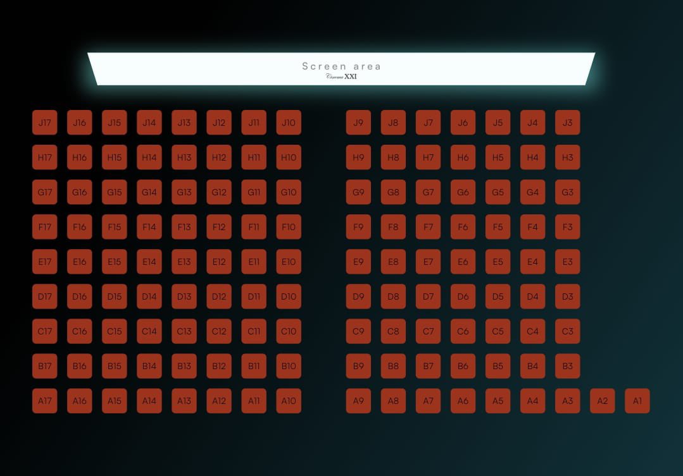Select seat A3
Screen dimensions: 683x476
(568, 401)
